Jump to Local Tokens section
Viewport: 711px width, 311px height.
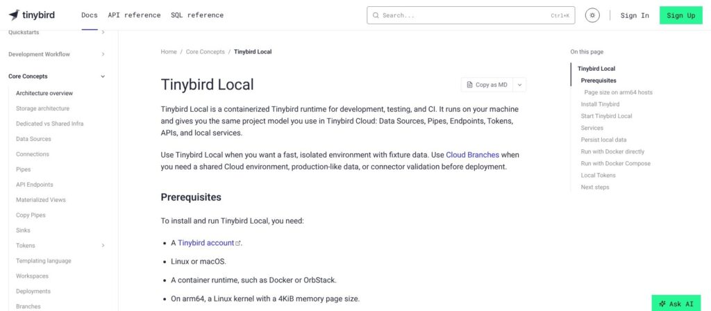coord(598,176)
